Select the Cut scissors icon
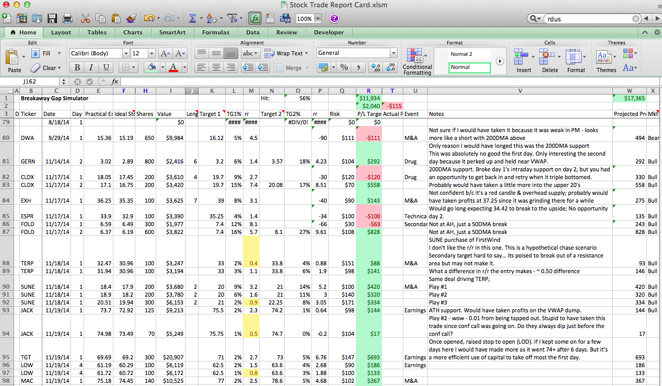 tap(85, 18)
